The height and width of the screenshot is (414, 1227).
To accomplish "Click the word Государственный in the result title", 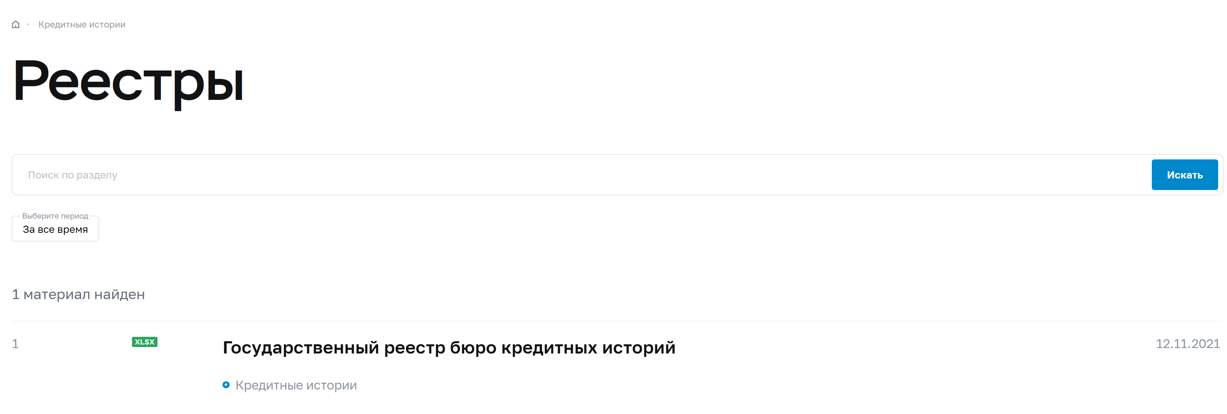I will click(301, 347).
